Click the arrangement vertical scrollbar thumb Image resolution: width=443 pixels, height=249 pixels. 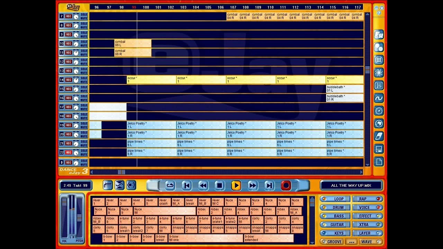coord(368,70)
